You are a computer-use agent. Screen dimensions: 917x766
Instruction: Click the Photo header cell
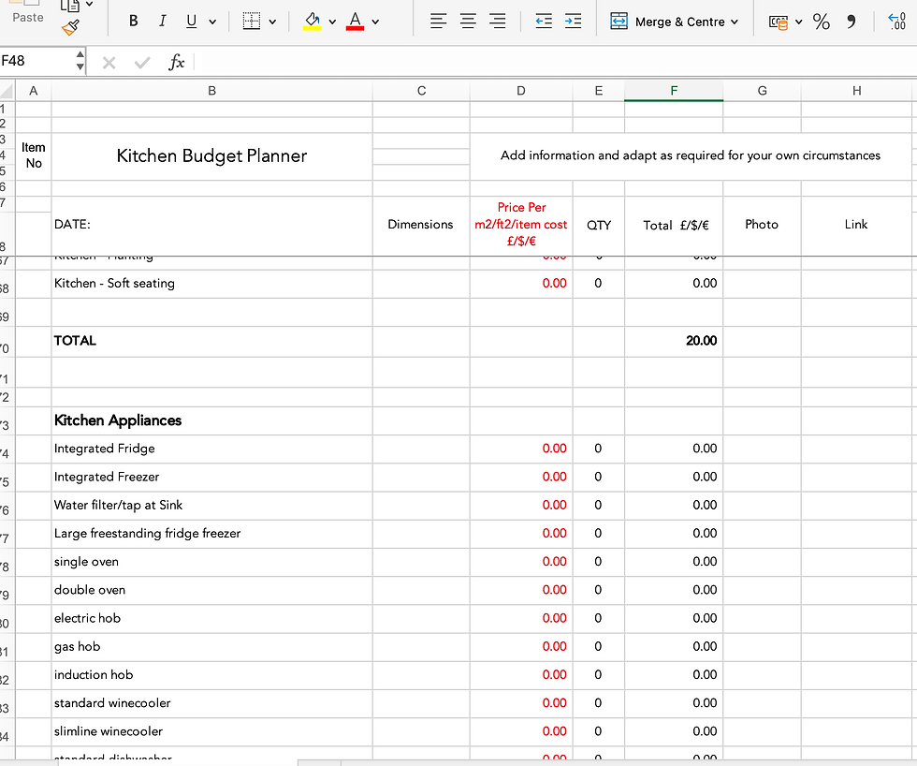tap(762, 225)
